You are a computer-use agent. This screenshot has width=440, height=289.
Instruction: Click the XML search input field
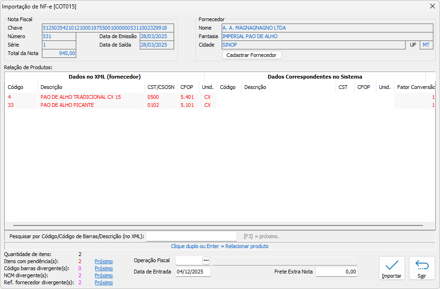[x=191, y=236]
